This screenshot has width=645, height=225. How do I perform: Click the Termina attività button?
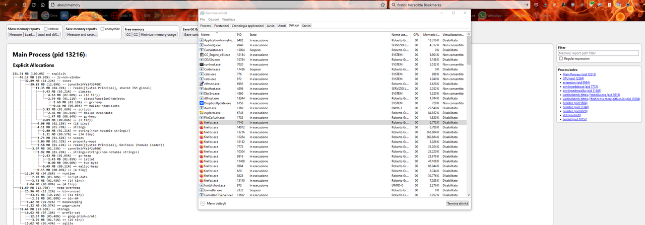coord(458,203)
